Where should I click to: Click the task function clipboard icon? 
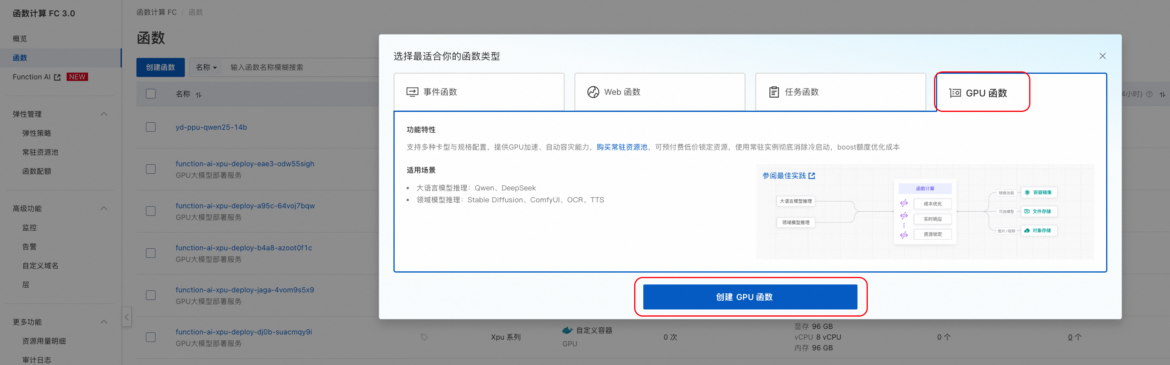774,92
